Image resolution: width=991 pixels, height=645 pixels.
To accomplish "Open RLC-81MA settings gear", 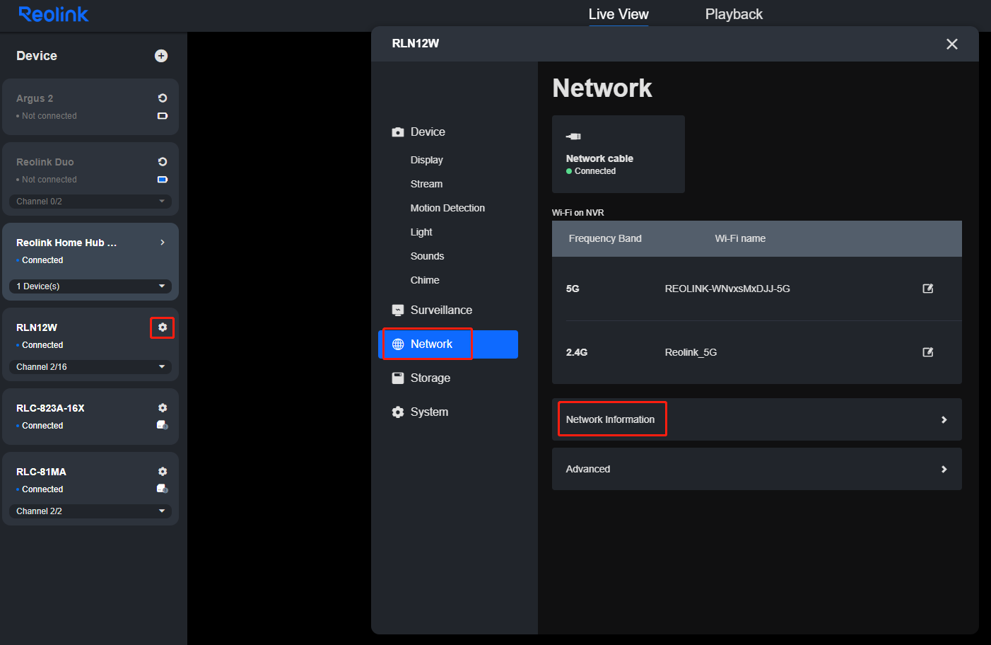I will point(163,472).
